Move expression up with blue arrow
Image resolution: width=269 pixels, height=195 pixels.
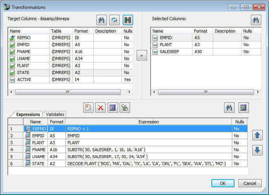pyautogui.click(x=257, y=135)
